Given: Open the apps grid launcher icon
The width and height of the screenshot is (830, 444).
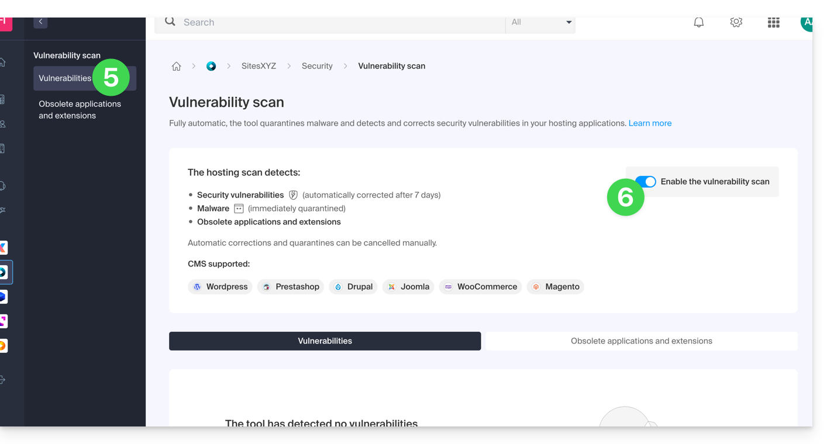Looking at the screenshot, I should (773, 22).
